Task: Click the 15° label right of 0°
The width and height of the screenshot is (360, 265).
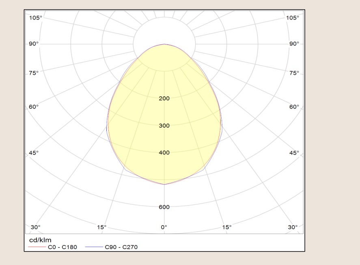Action: coord(227,227)
